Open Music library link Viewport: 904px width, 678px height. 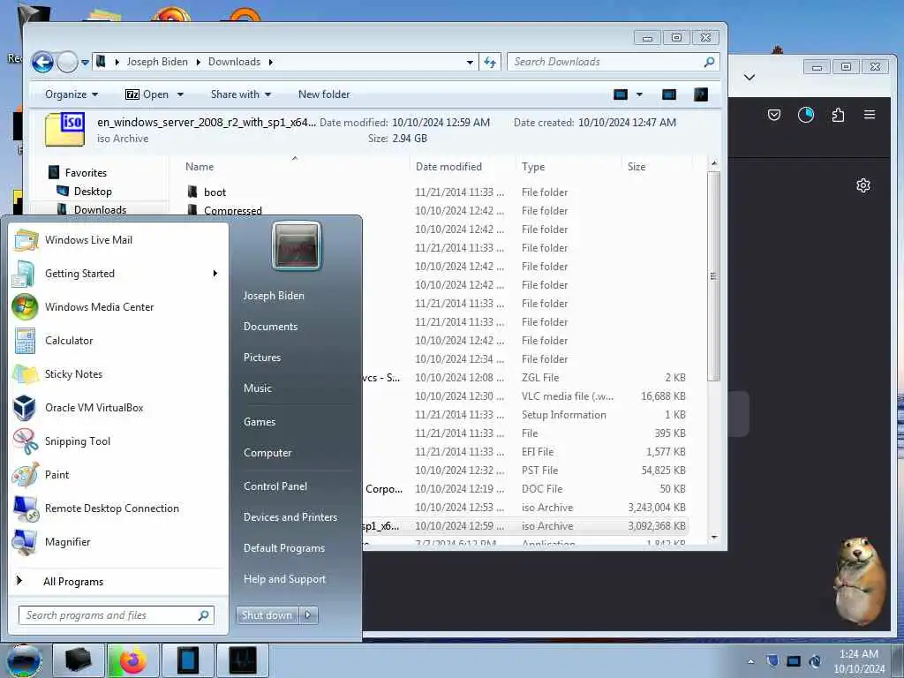click(x=258, y=388)
